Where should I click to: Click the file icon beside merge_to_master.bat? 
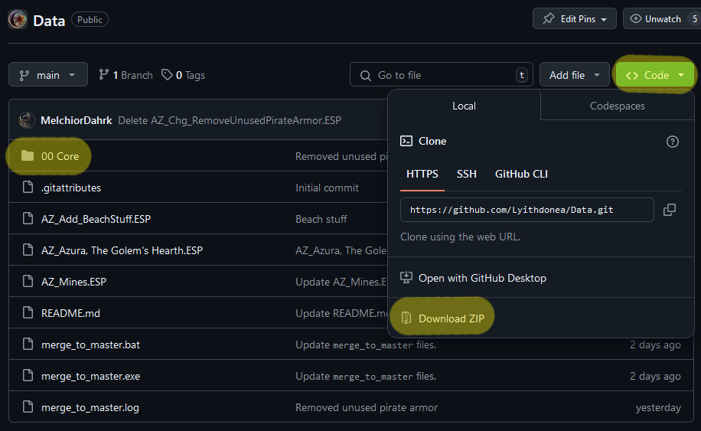point(28,344)
